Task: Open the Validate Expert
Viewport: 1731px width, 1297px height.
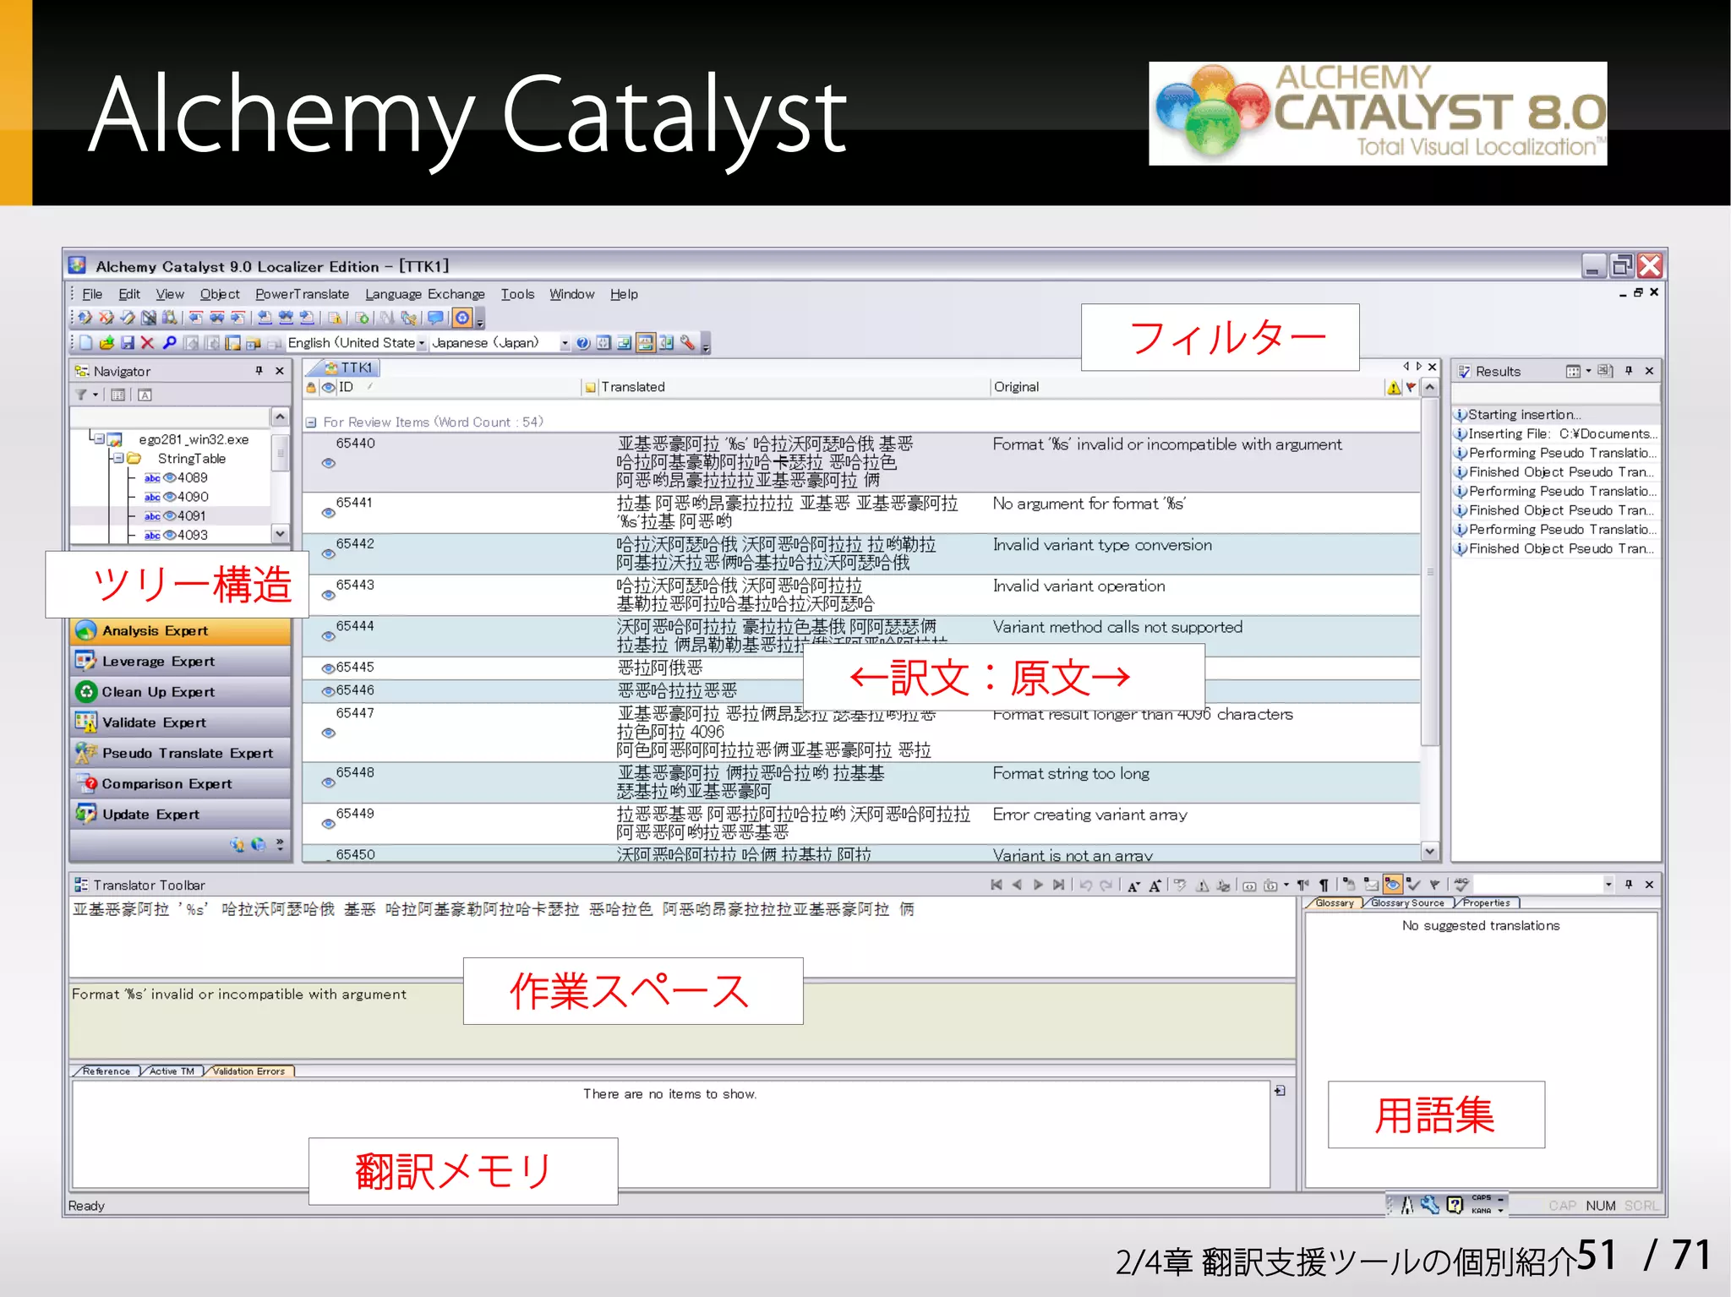Action: coord(181,722)
